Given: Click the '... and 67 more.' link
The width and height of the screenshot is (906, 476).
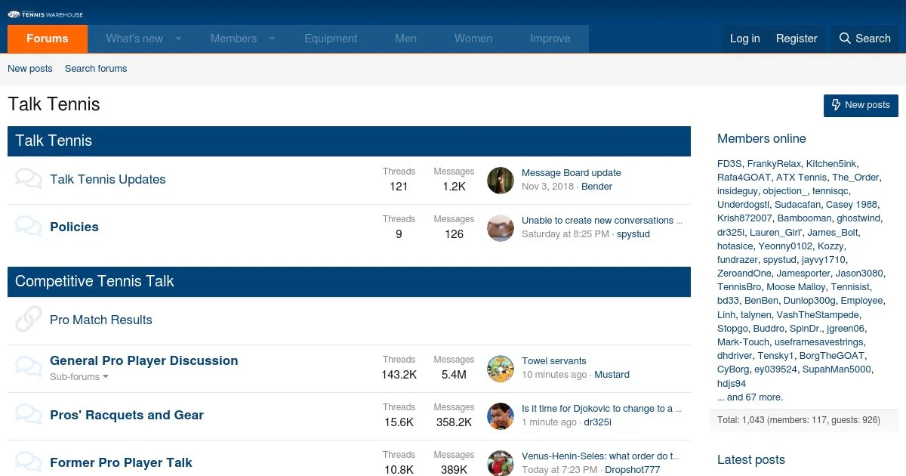Looking at the screenshot, I should coord(750,397).
